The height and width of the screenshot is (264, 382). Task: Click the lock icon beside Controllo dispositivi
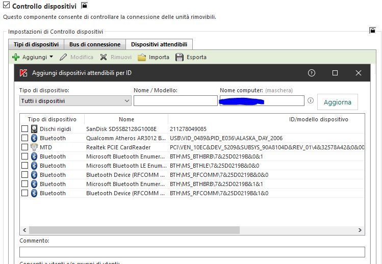click(84, 5)
